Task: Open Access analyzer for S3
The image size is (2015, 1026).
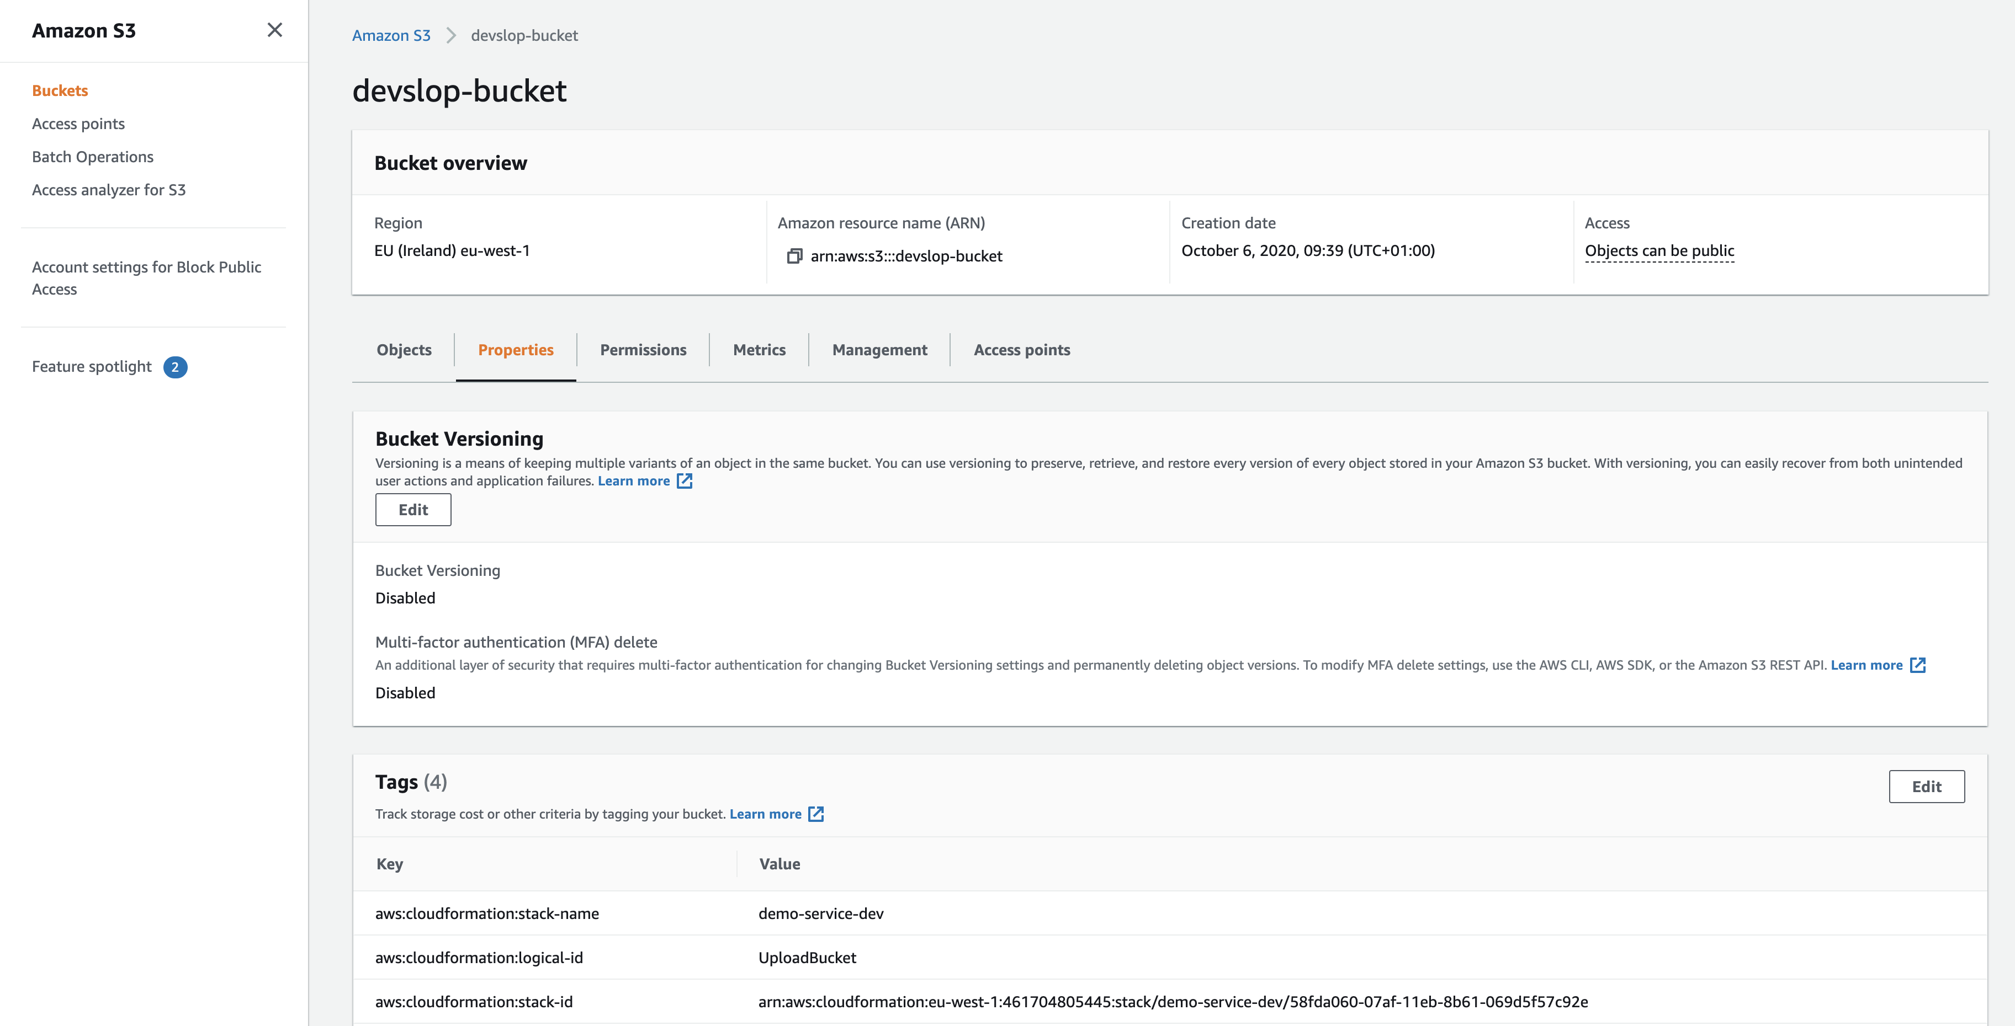Action: pos(109,190)
